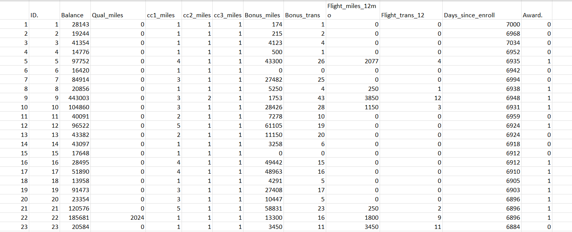Click the Qual_miles cell containing 2024
Image resolution: width=572 pixels, height=232 pixels.
click(127, 217)
